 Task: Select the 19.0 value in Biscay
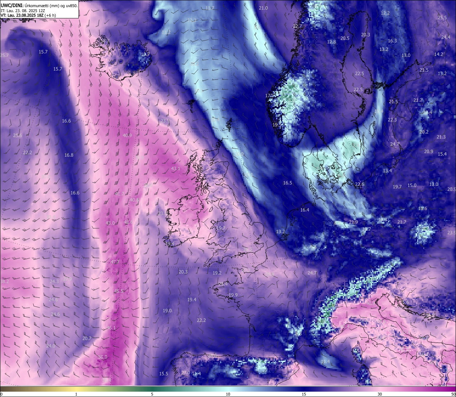pyautogui.click(x=167, y=310)
